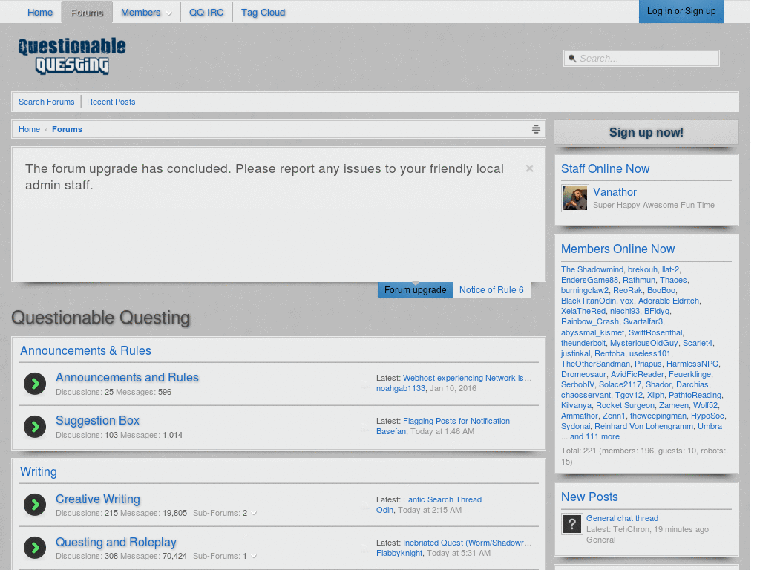Open the General chat thread link
This screenshot has height=570, width=760.
click(x=623, y=518)
